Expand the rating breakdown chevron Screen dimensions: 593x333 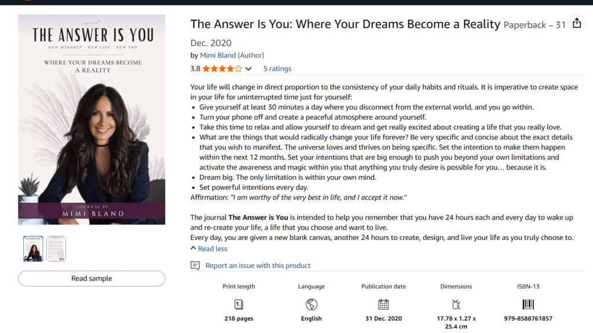tap(248, 69)
